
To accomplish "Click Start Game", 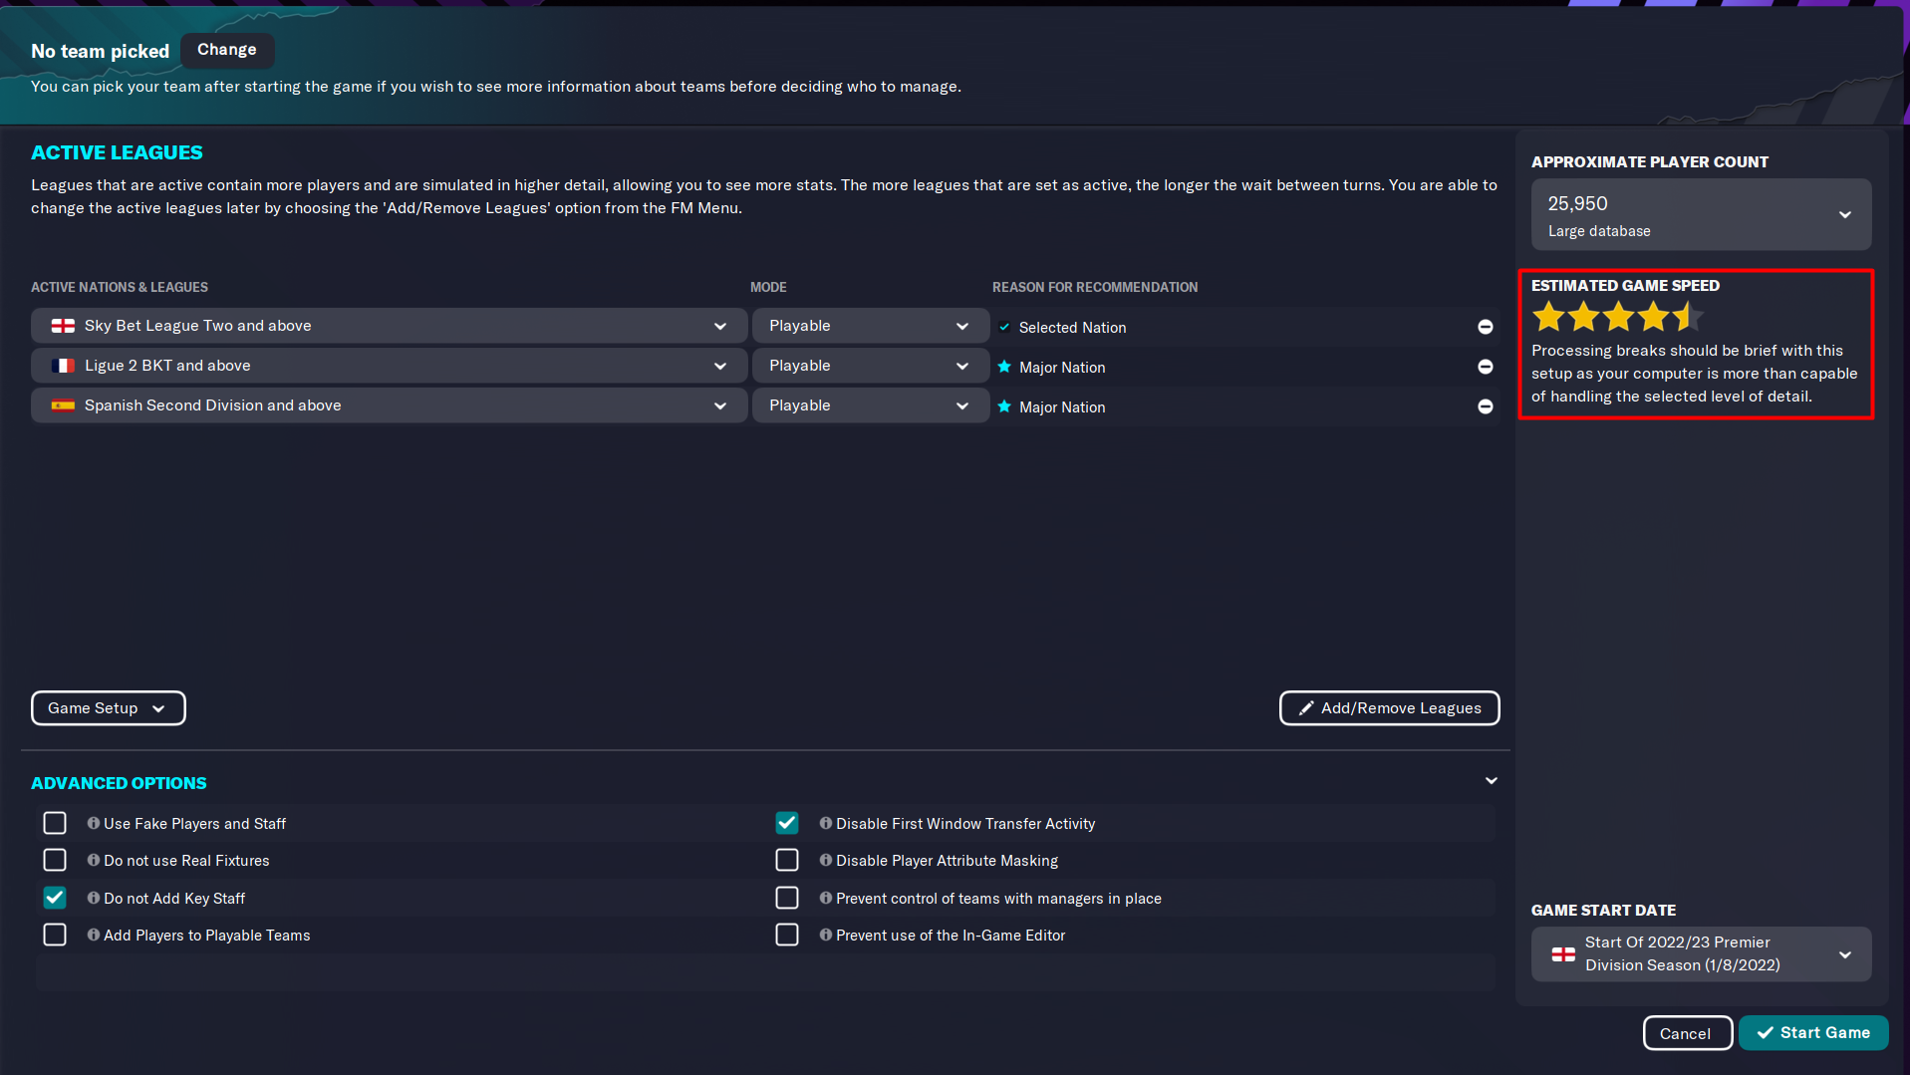I will (x=1813, y=1033).
